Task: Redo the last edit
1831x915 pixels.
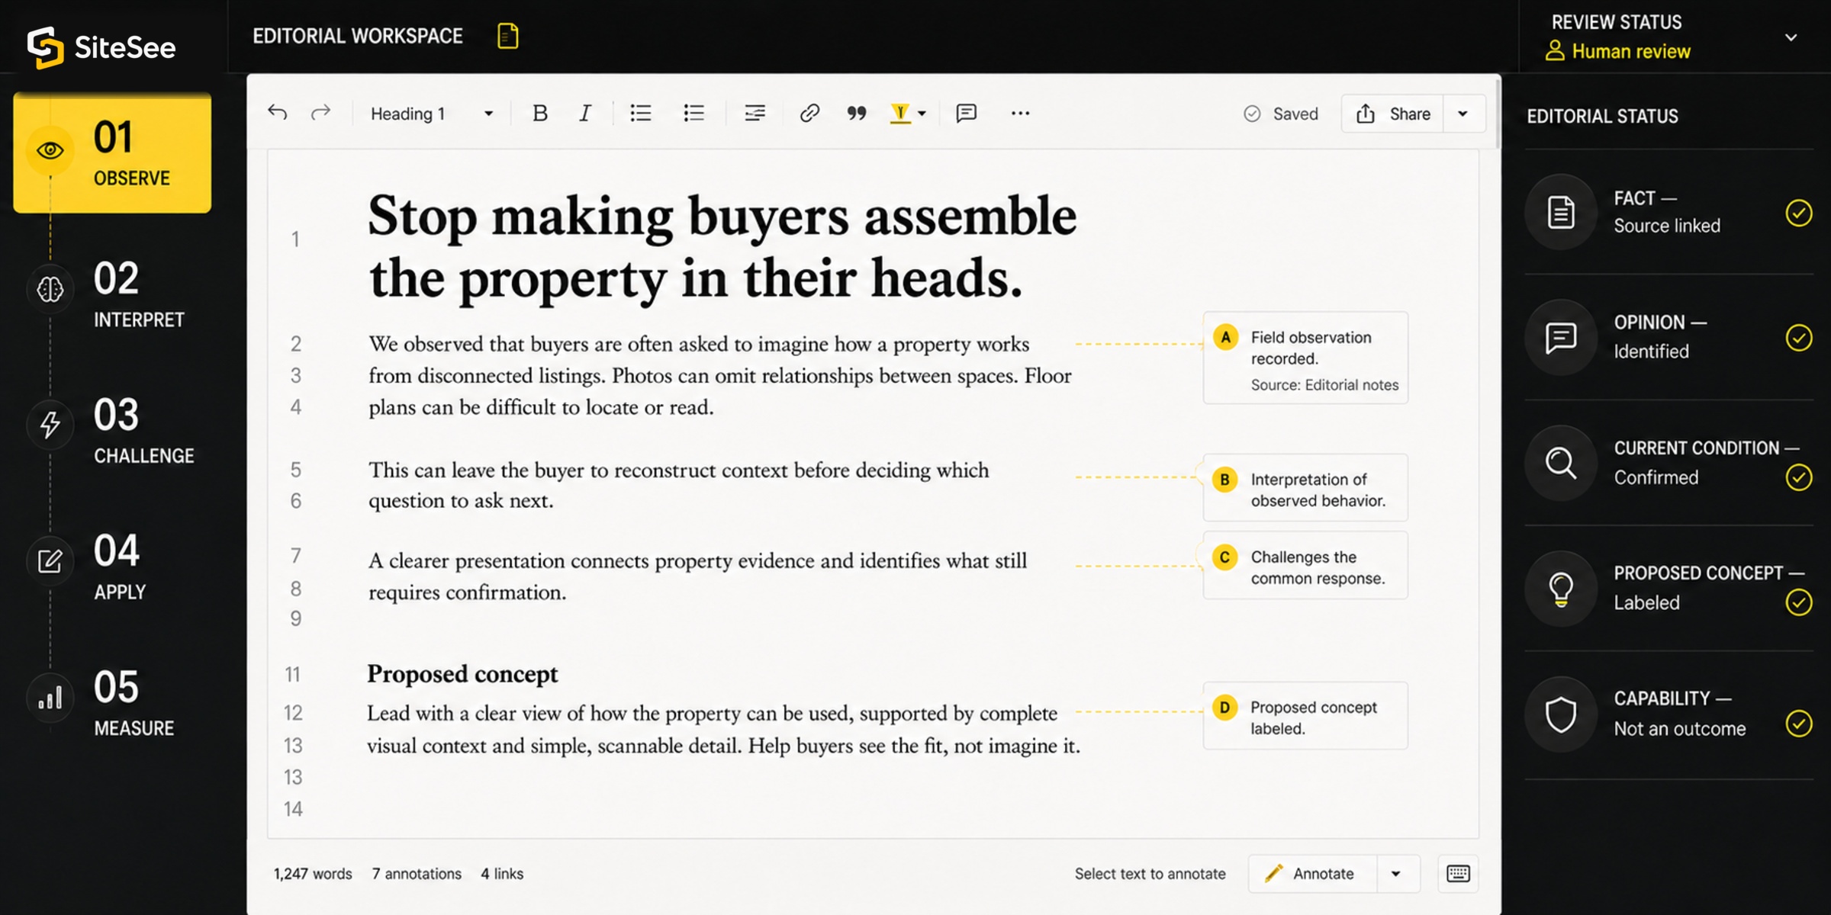Action: click(320, 113)
